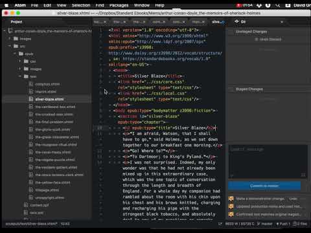
Task: Open Spotlight search in the menu bar
Action: (278, 5)
